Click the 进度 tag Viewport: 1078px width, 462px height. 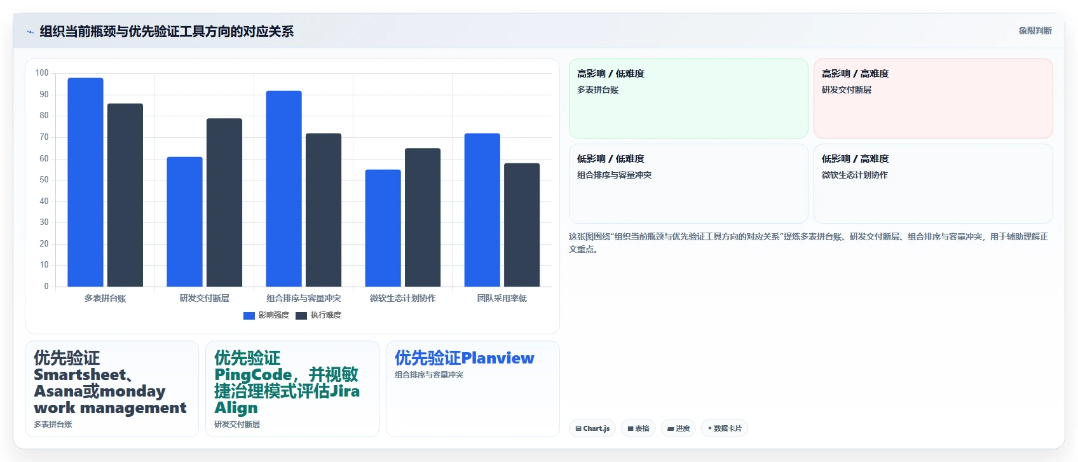point(678,428)
